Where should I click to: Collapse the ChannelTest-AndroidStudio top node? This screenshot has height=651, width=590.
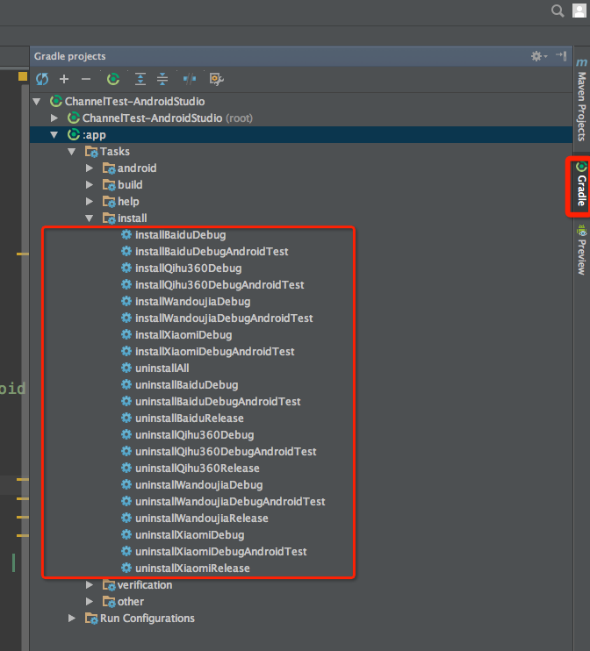click(x=37, y=101)
